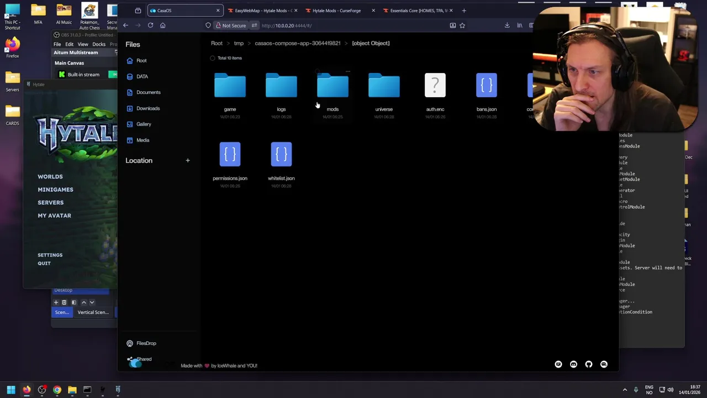Screen dimensions: 707x398
Task: Move the OBS scene up
Action: point(84,302)
